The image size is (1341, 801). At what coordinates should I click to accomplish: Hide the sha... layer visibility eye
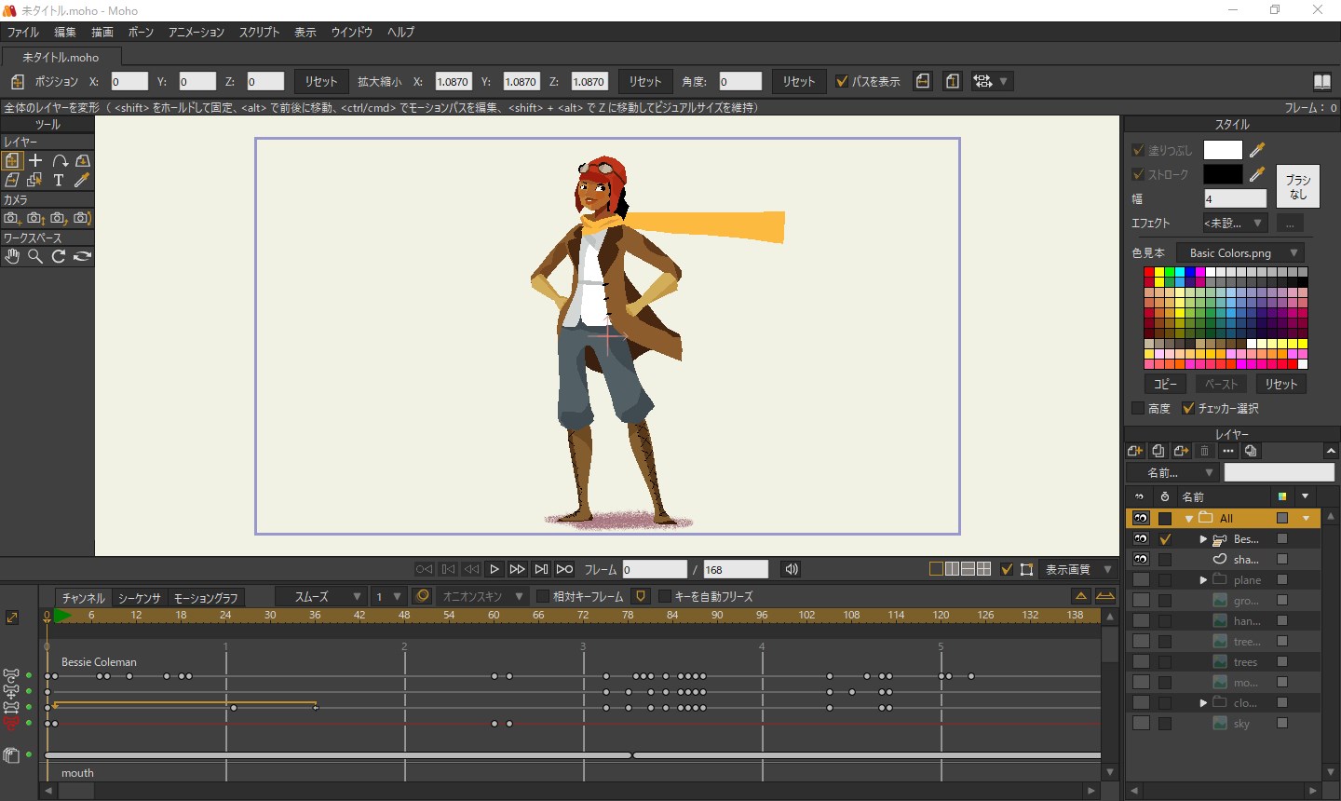pyautogui.click(x=1141, y=559)
